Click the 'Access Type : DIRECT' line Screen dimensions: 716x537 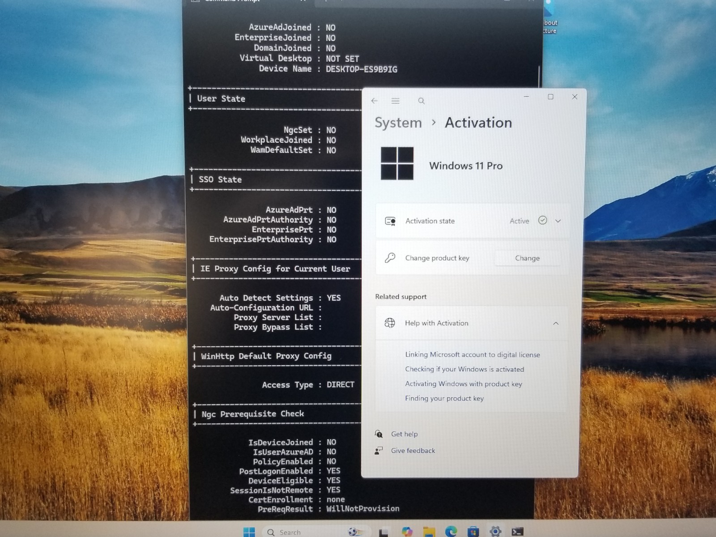coord(308,385)
